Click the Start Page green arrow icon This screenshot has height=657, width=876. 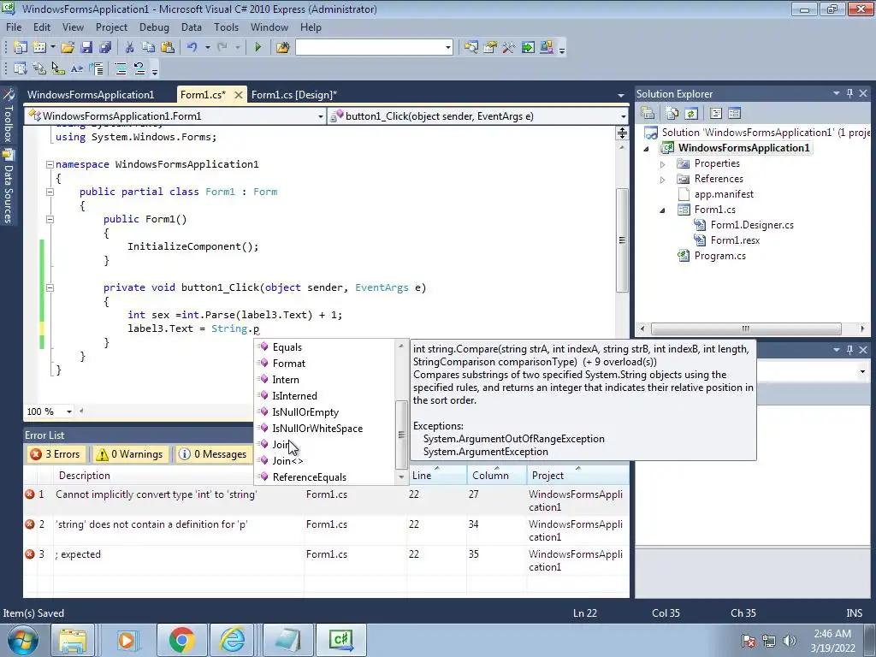pyautogui.click(x=527, y=48)
